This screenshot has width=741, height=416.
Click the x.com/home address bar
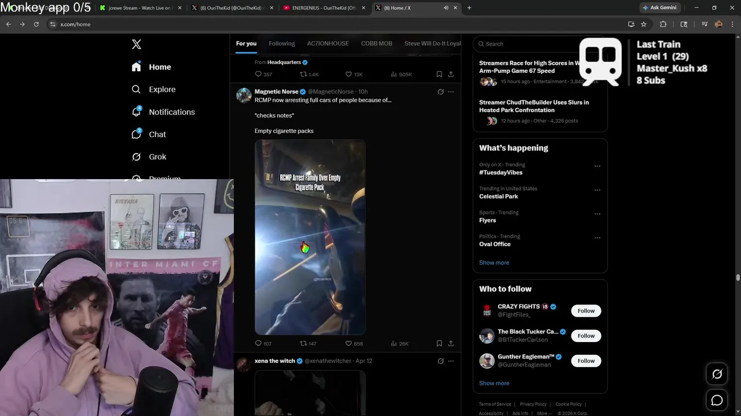(x=336, y=24)
